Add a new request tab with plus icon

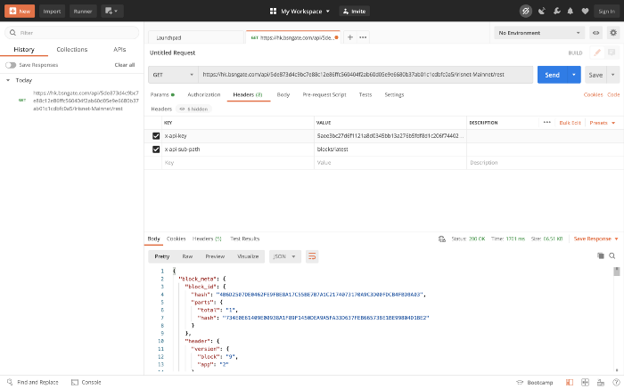click(x=349, y=37)
